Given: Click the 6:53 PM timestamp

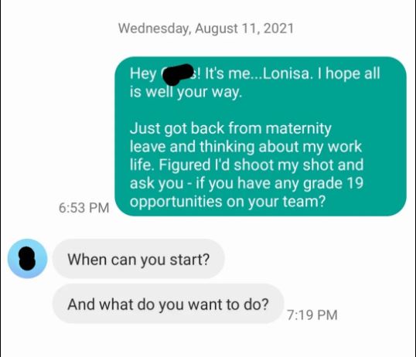Looking at the screenshot, I should click(x=84, y=208).
